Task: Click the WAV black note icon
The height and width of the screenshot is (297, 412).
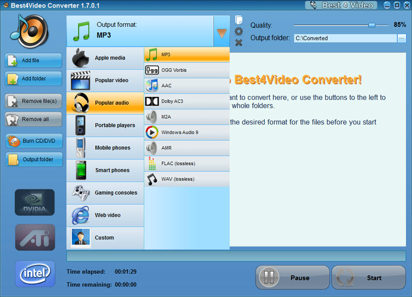Action: pos(152,179)
